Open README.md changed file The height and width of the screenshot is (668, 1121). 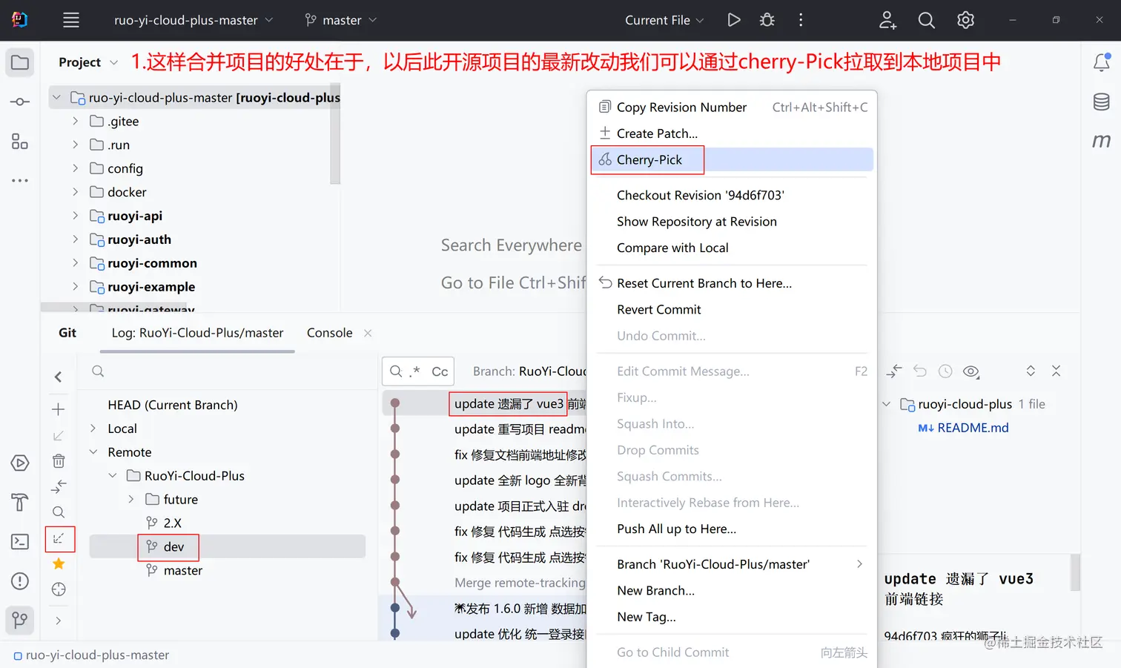[x=973, y=428]
